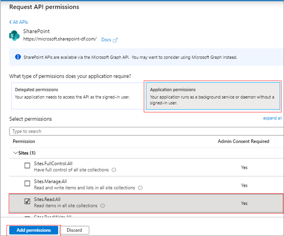Click the Yes value in Sites.Manage.All row
Viewport: 284px width, 236px height.
pyautogui.click(x=244, y=185)
